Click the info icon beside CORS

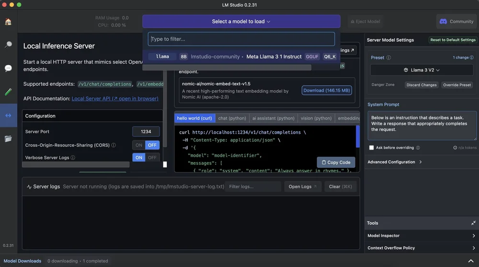(114, 145)
